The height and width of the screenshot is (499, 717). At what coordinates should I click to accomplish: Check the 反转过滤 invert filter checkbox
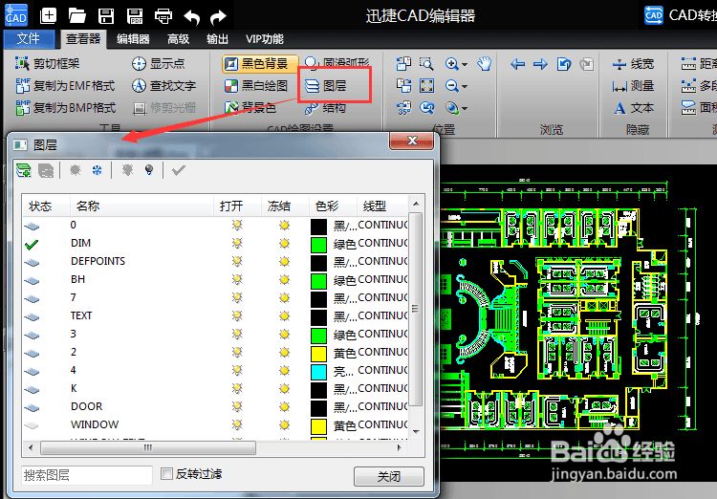tap(167, 474)
